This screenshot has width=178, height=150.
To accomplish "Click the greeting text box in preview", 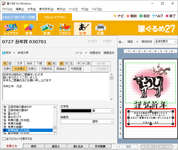I will pyautogui.click(x=151, y=118).
